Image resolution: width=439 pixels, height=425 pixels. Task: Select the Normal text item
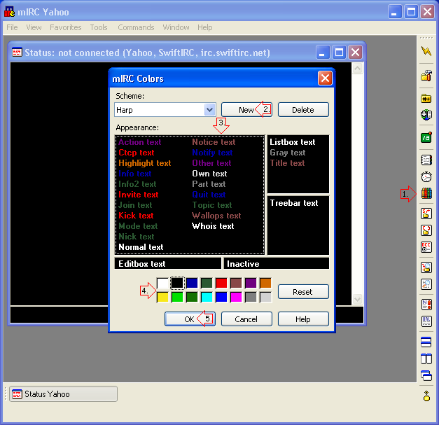pos(141,247)
